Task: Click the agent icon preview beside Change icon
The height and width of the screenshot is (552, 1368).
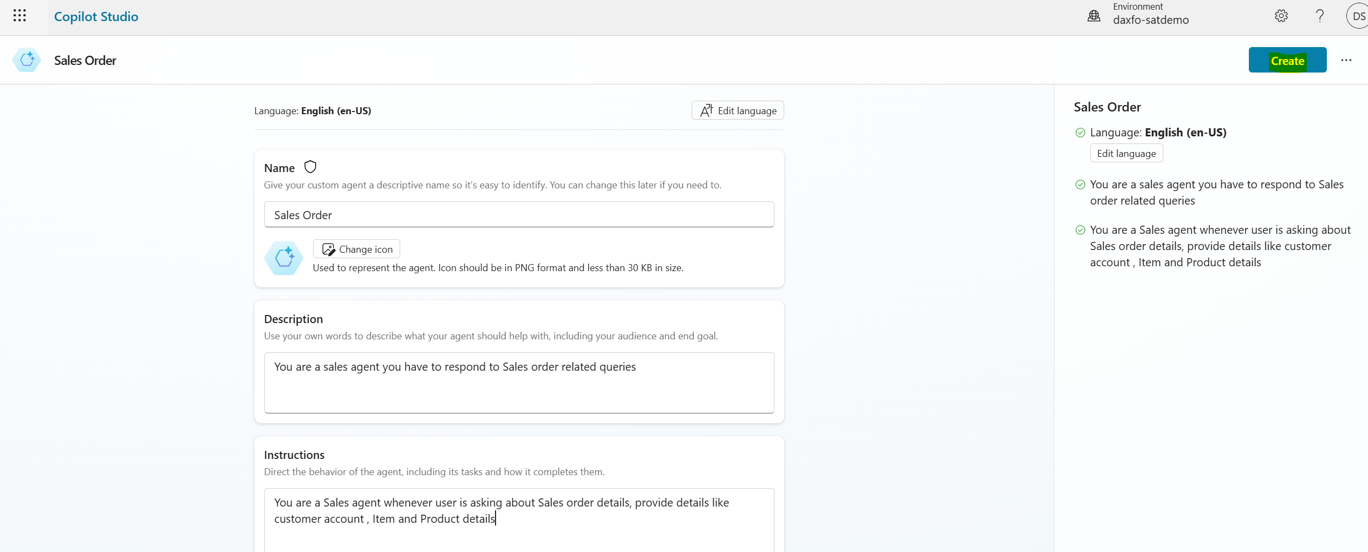Action: click(x=284, y=258)
